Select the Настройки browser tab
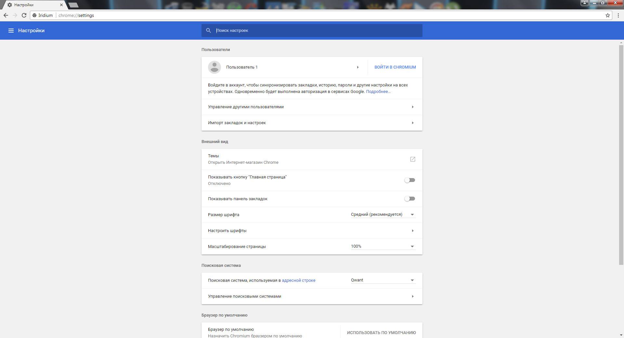The width and height of the screenshot is (624, 338). pyautogui.click(x=35, y=5)
